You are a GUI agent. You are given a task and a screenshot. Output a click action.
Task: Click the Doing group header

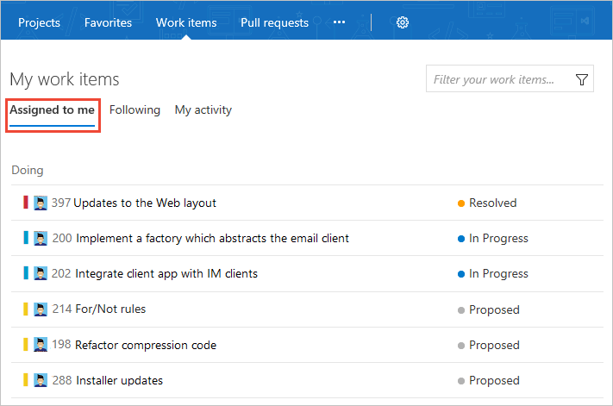click(x=28, y=171)
